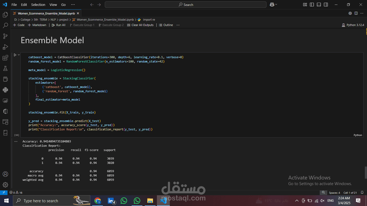Run the ensemble model code cell
This screenshot has width=367, height=206.
click(15, 55)
